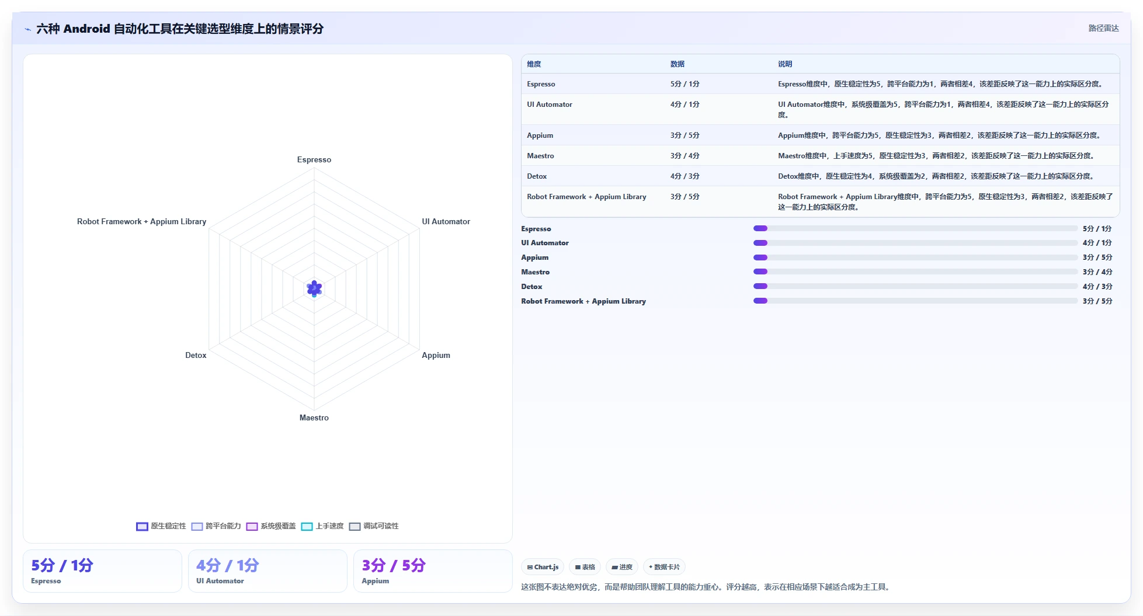1143x616 pixels.
Task: Open the Appium 3分 / 5分 summary card
Action: [x=433, y=571]
